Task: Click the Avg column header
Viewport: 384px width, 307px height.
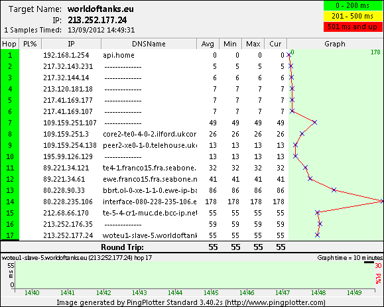Action: coord(208,44)
